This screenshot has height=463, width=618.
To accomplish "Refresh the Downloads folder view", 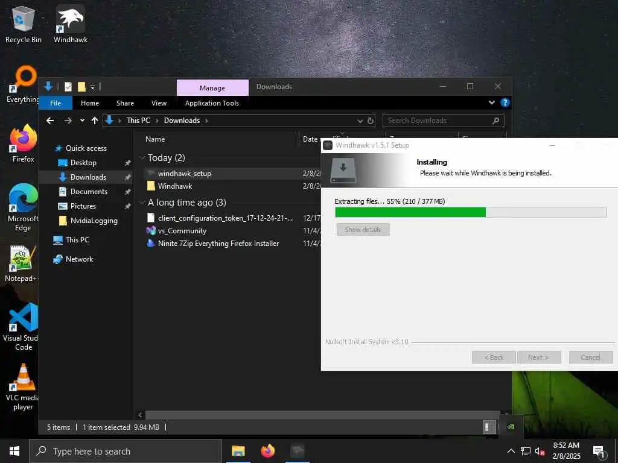I will [x=371, y=121].
